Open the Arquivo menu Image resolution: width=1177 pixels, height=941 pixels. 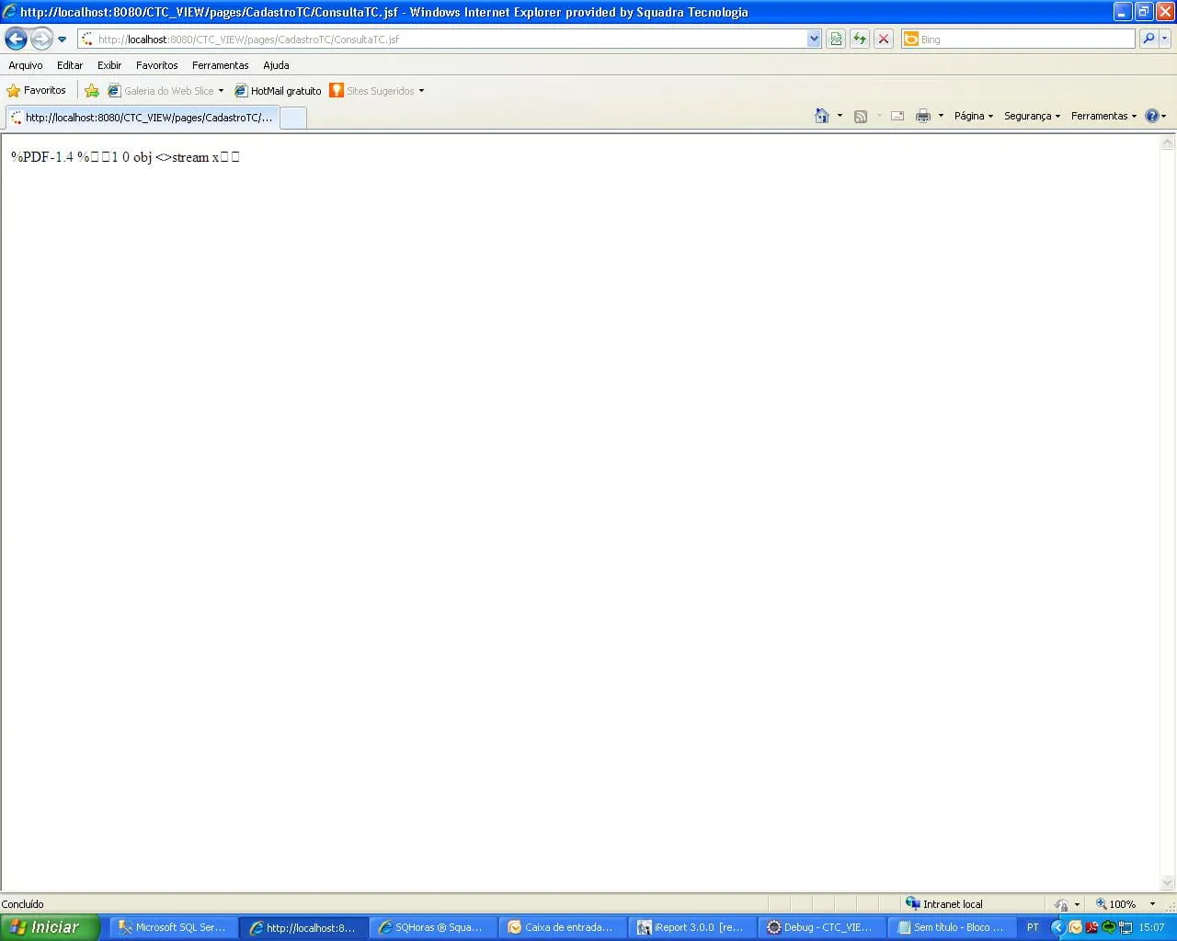[26, 65]
